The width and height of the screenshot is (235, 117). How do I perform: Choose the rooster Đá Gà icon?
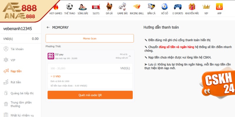click(x=109, y=6)
